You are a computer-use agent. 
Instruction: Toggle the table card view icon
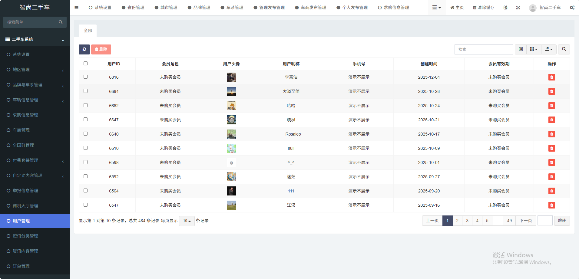click(521, 49)
